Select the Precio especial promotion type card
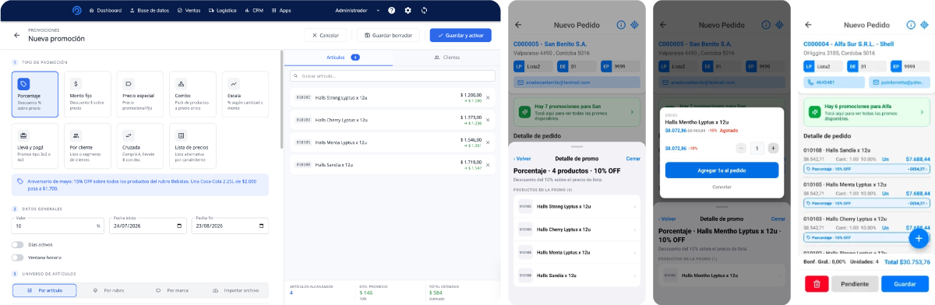935x305 pixels. pyautogui.click(x=140, y=95)
